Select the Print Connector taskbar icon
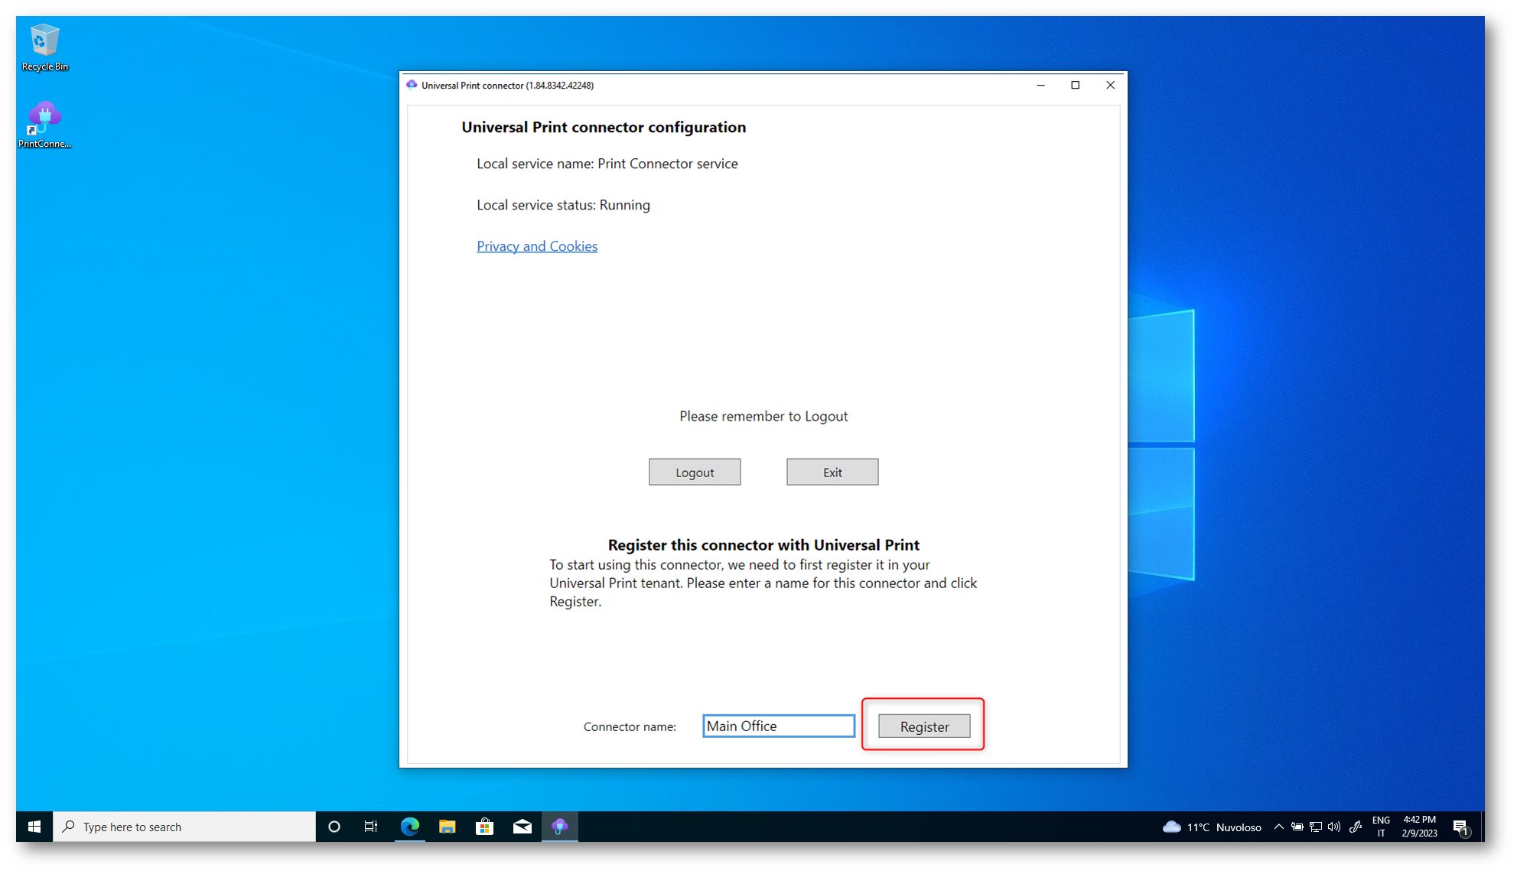Viewport: 1517px width, 874px height. pyautogui.click(x=560, y=827)
